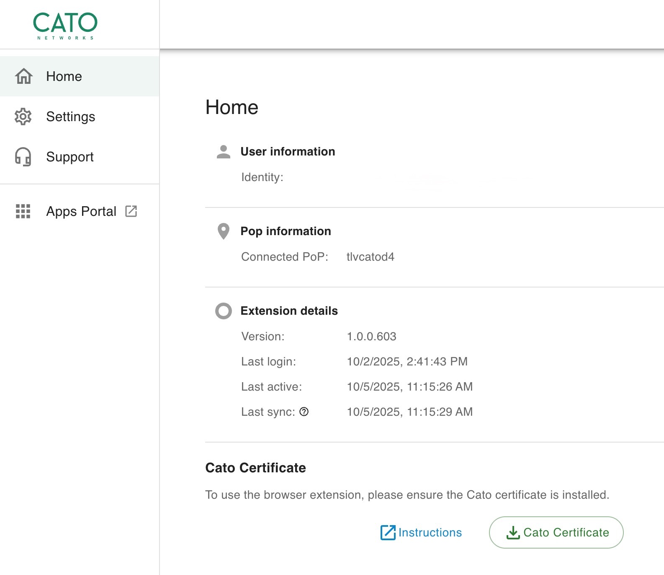Open the Last sync help tooltip icon

click(x=304, y=412)
